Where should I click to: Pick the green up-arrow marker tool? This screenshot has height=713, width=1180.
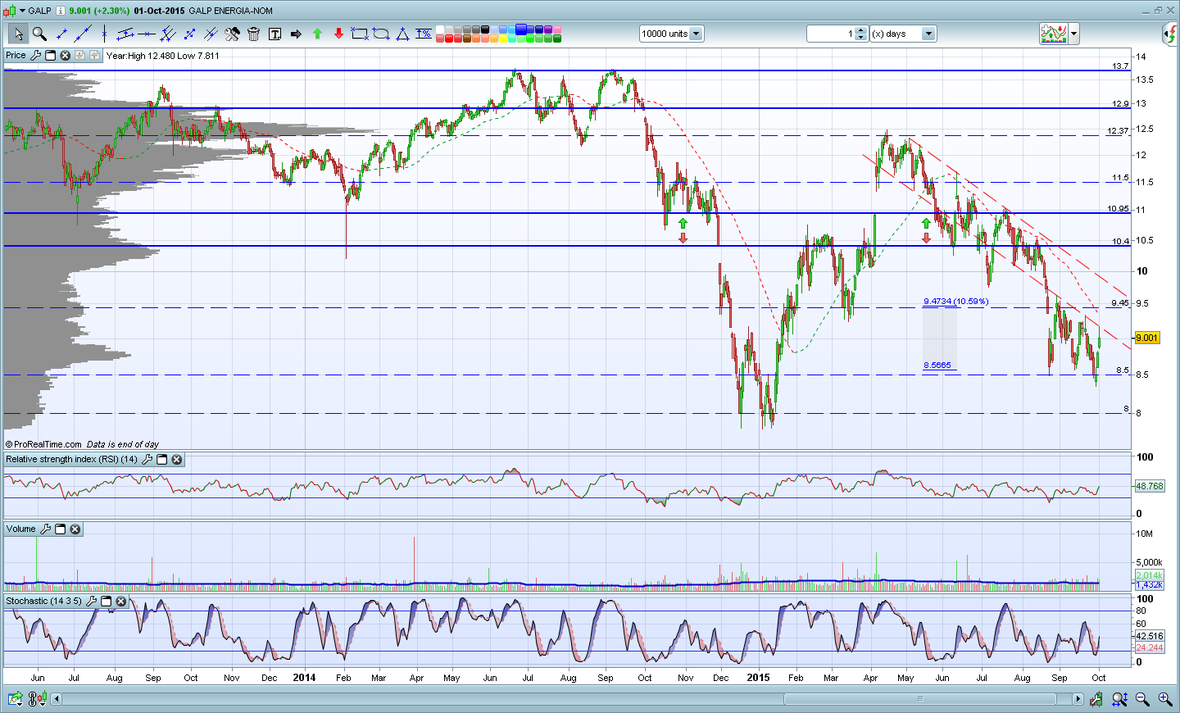[317, 34]
